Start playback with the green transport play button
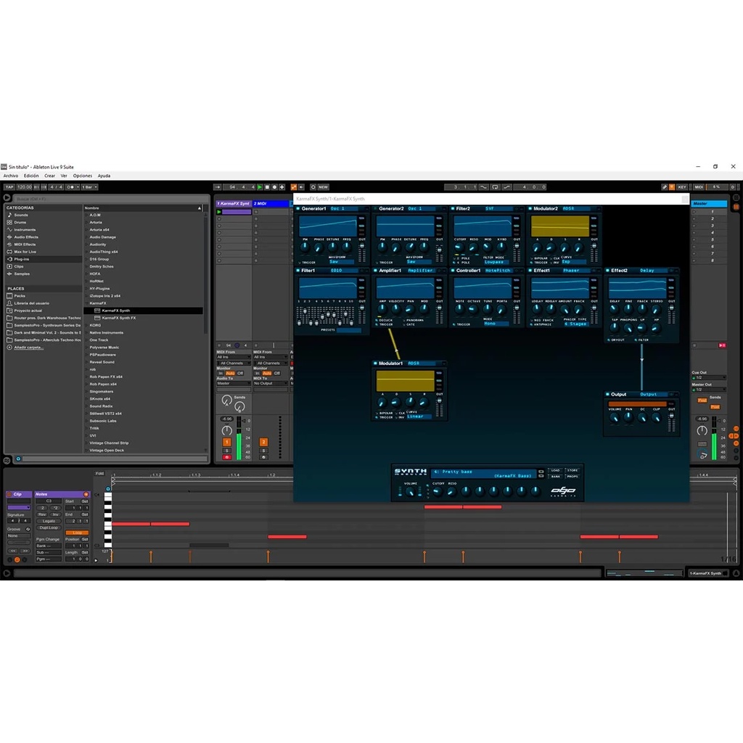743x743 pixels. (x=260, y=187)
